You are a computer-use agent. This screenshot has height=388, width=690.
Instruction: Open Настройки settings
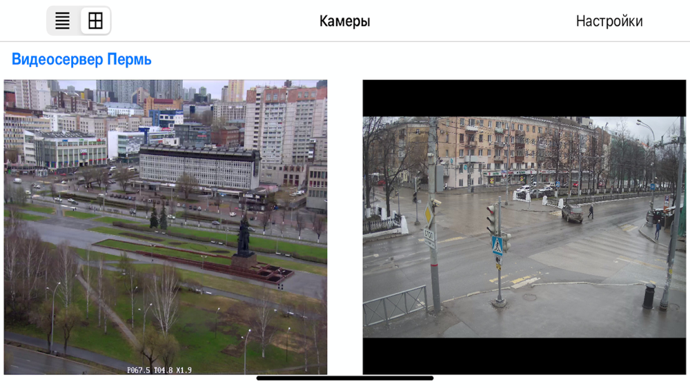pyautogui.click(x=609, y=21)
